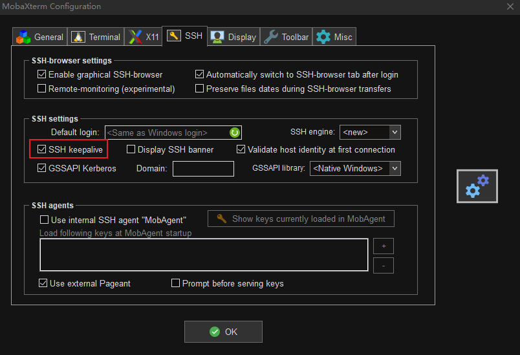Screen dimensions: 520x355
Task: Click the MobAgent startup keys list box
Action: coord(204,255)
